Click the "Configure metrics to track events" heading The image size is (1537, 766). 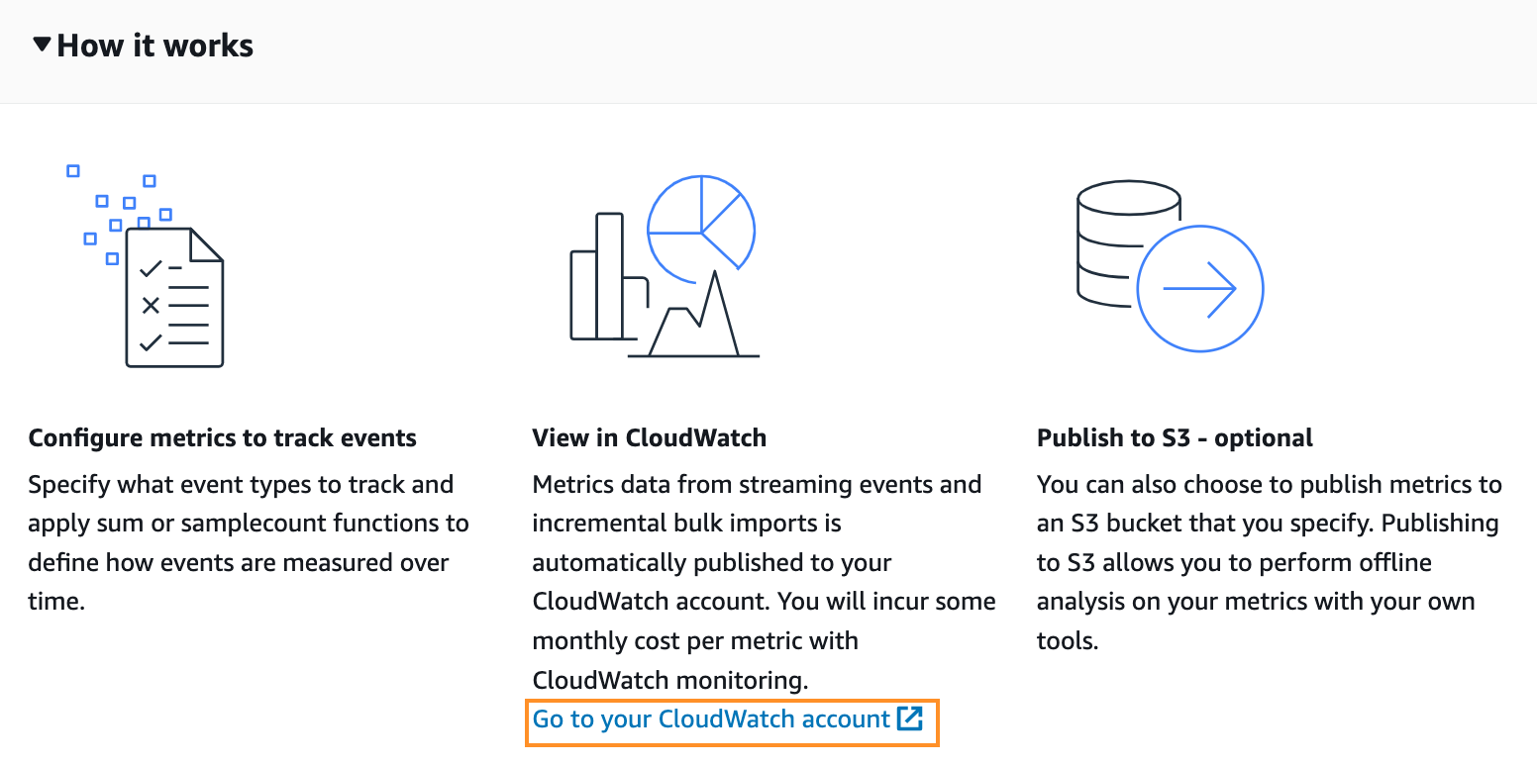(223, 438)
